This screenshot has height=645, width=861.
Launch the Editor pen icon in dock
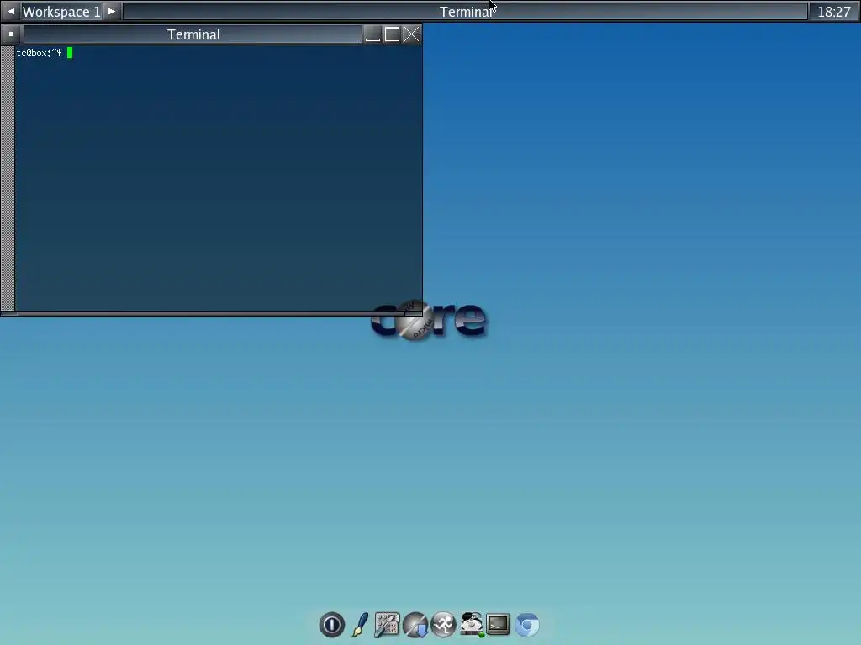point(360,625)
